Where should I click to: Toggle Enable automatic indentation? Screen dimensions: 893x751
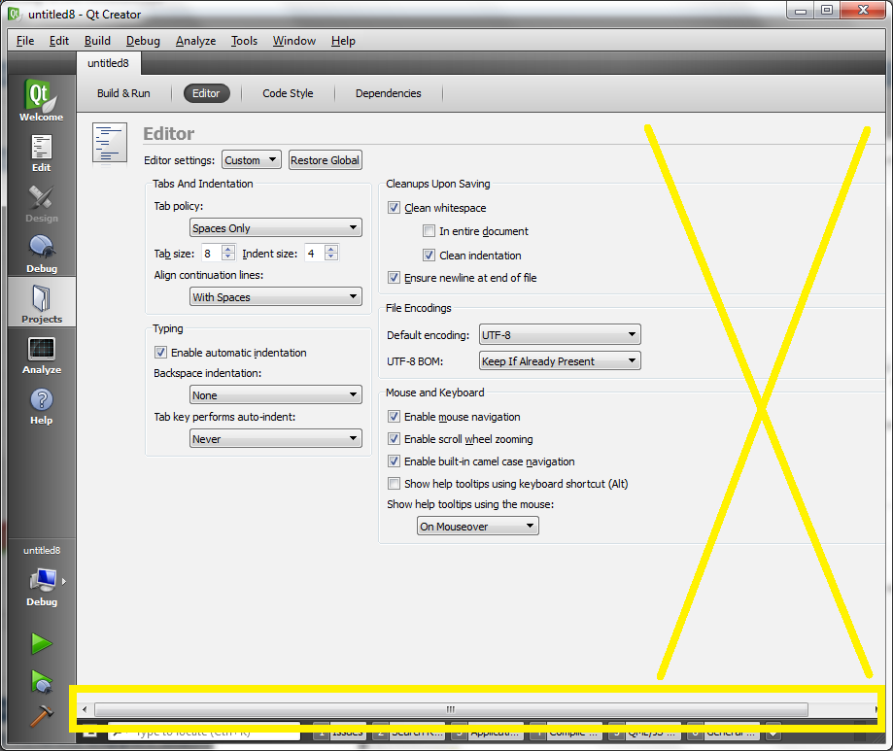(x=160, y=353)
